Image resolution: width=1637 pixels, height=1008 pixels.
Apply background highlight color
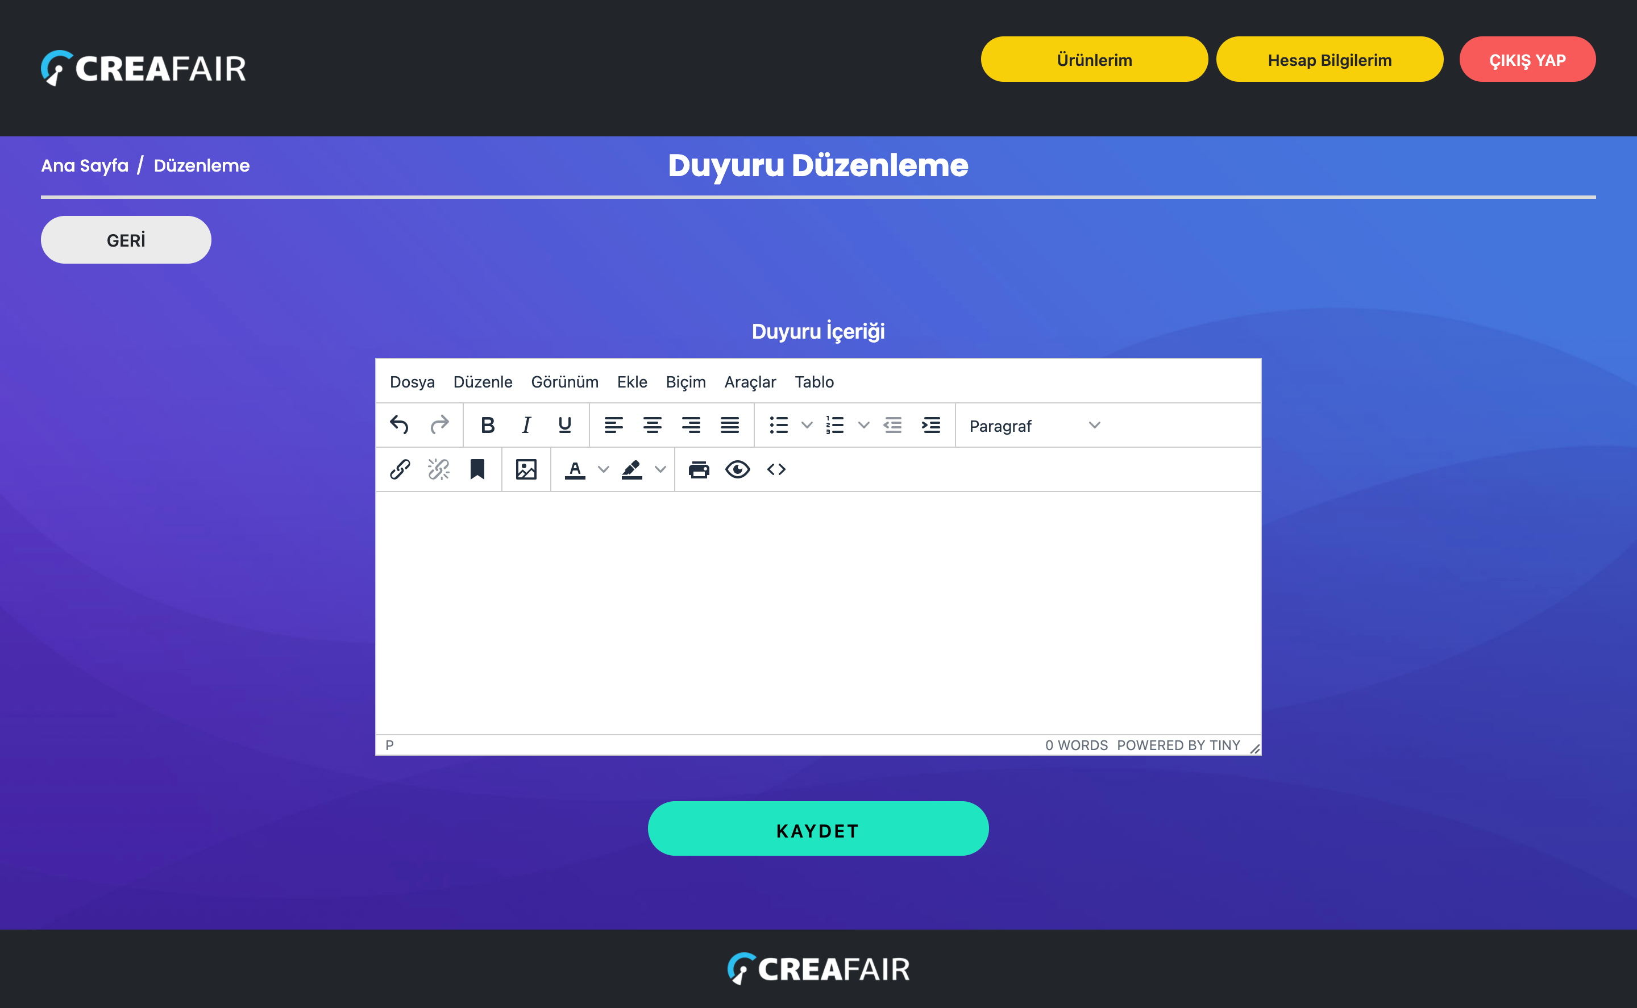click(631, 469)
